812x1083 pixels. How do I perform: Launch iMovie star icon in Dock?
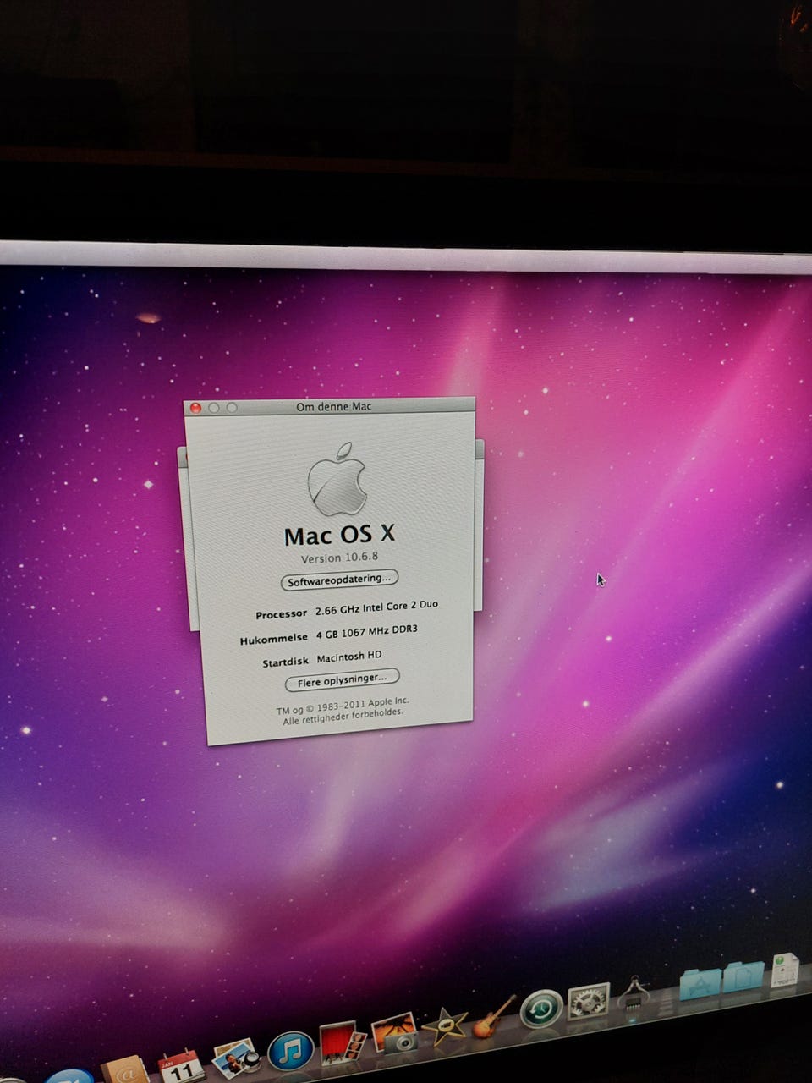pos(445,1025)
